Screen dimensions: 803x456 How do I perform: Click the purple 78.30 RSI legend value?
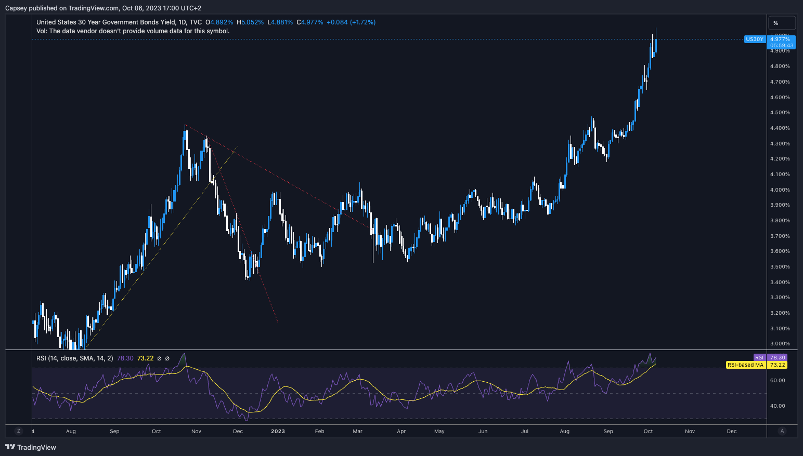click(x=125, y=358)
